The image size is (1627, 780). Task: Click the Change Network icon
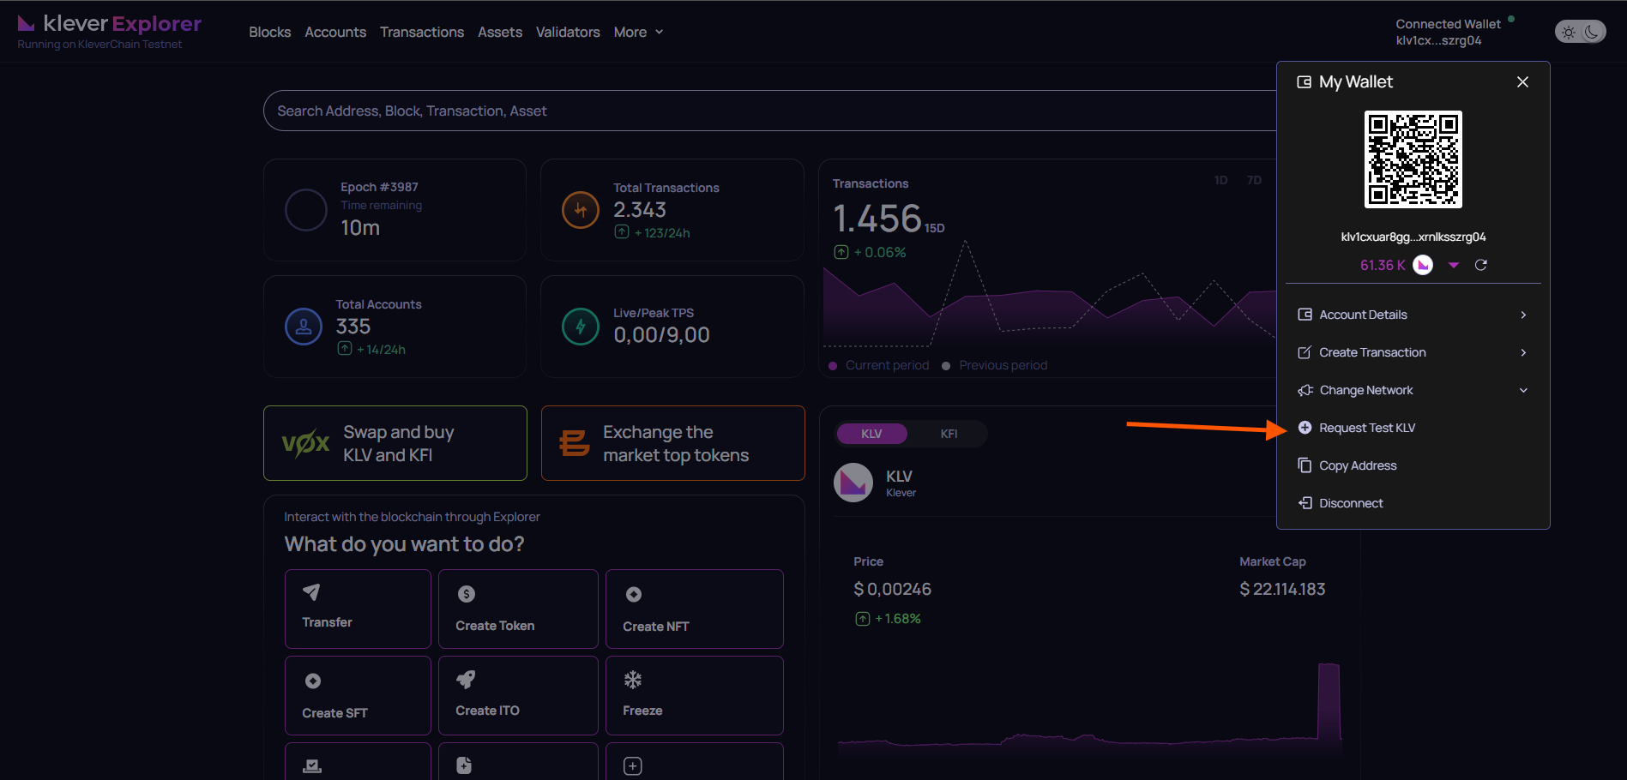[1305, 390]
